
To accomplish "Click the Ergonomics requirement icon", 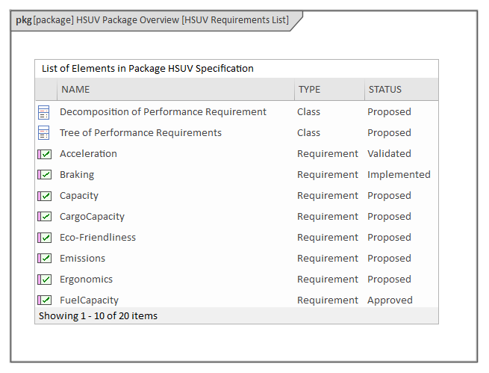I will (x=44, y=280).
